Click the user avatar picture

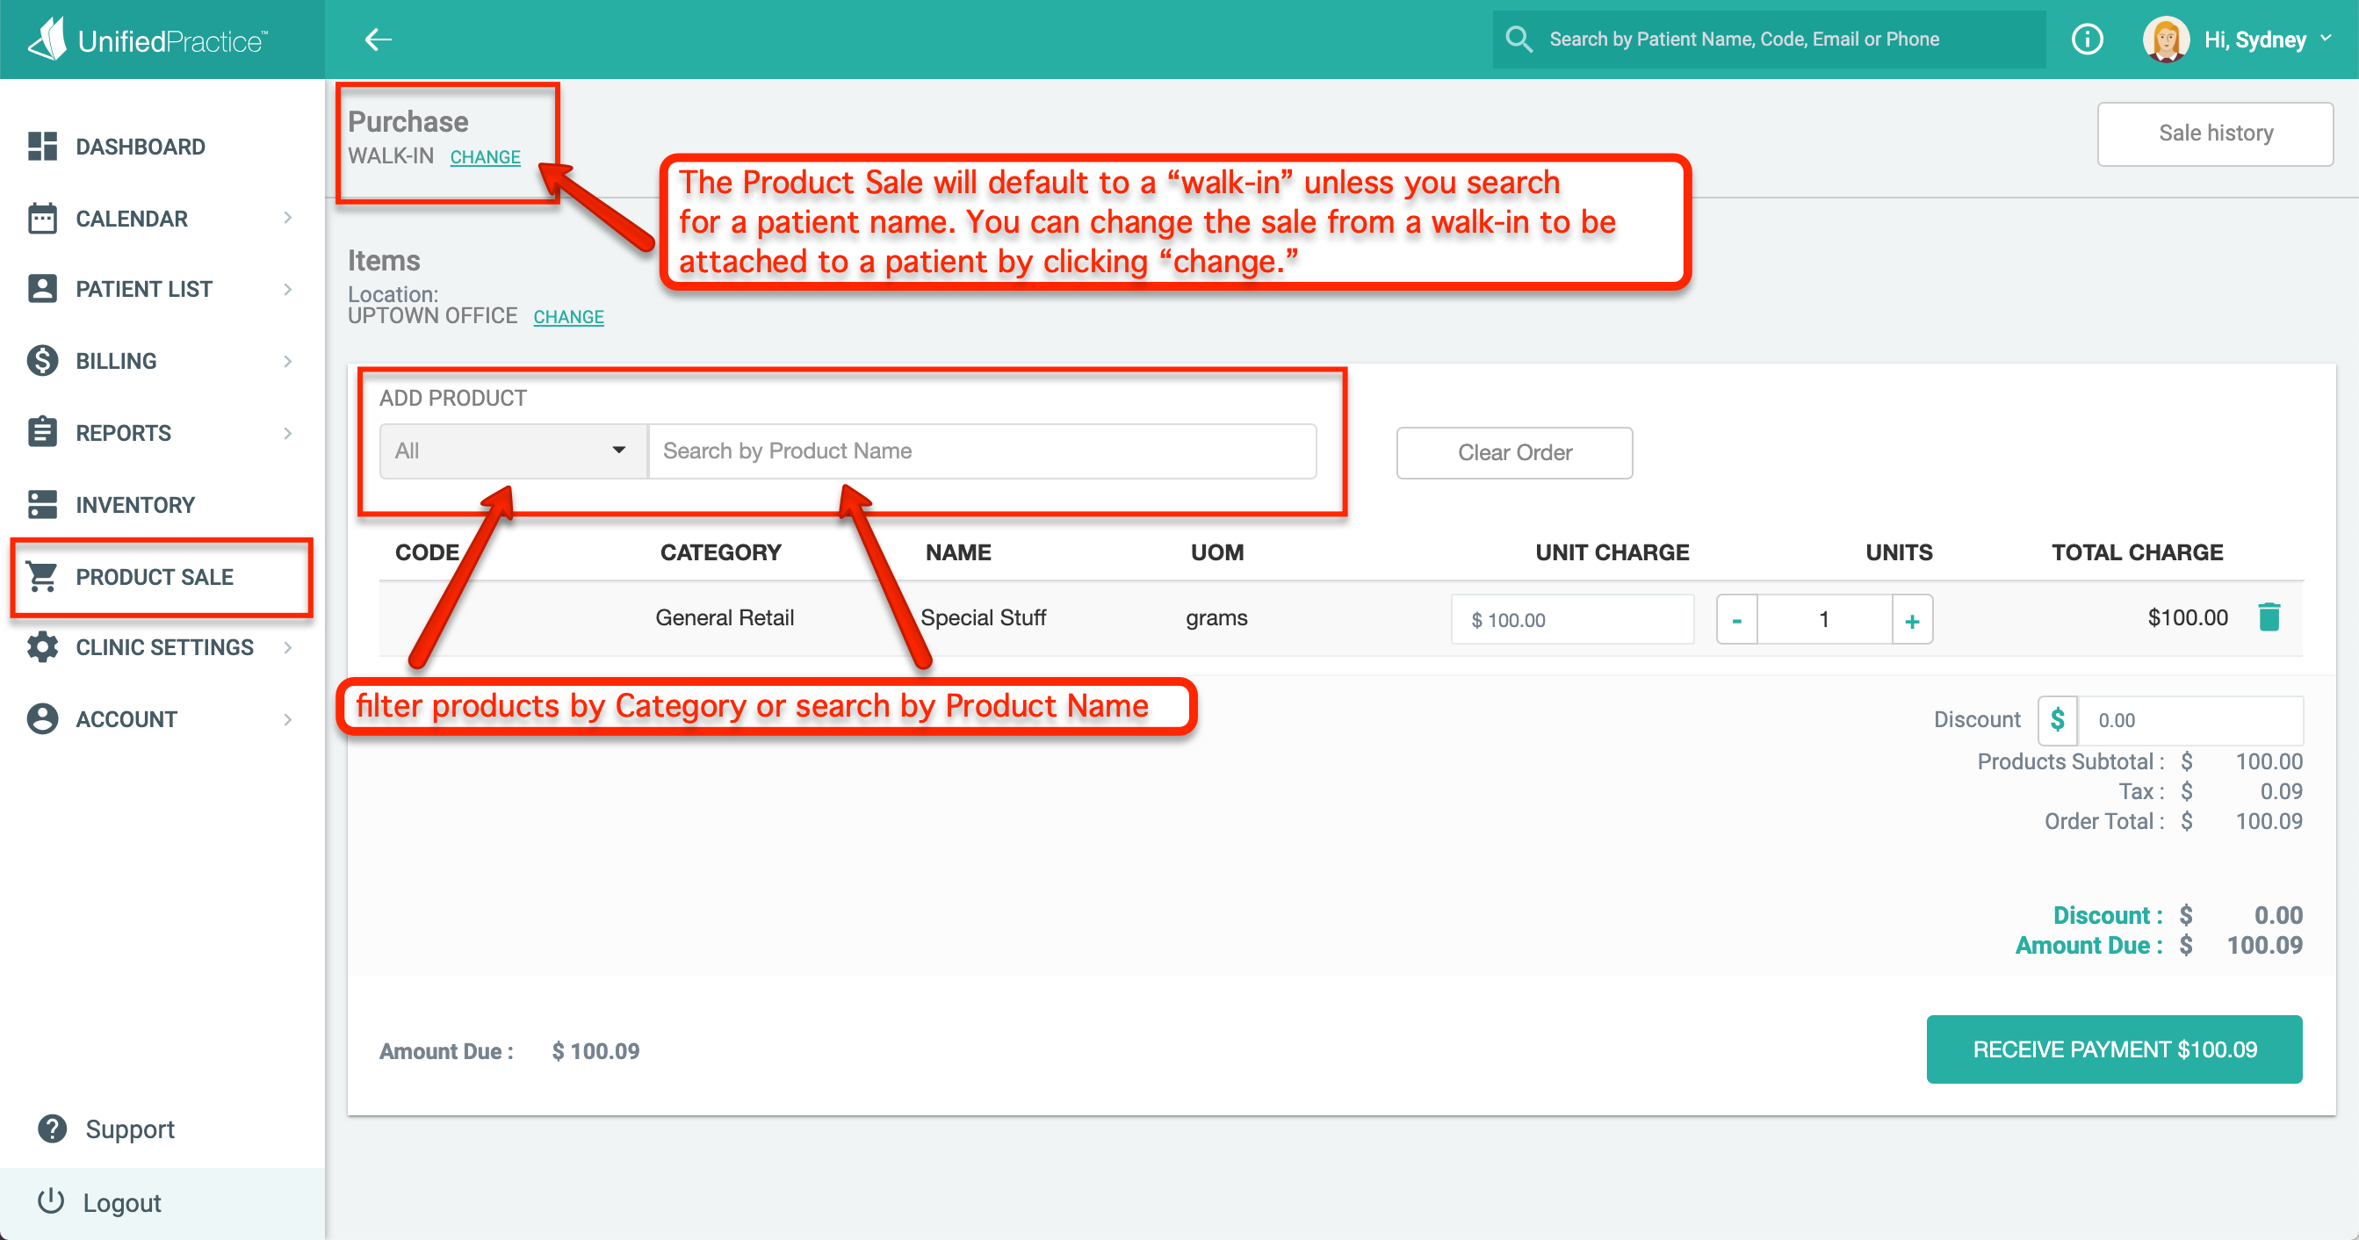pyautogui.click(x=2165, y=40)
